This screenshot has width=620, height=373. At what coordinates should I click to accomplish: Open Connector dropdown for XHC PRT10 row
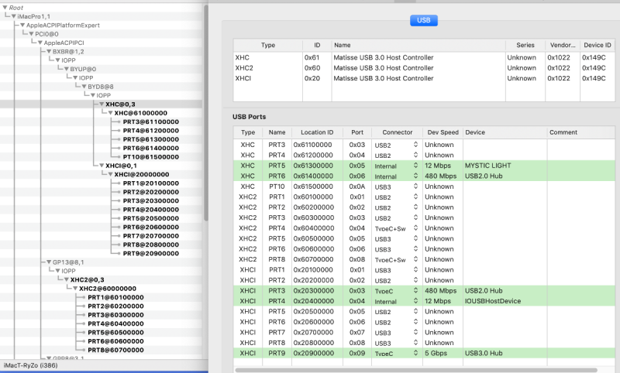[x=415, y=186]
